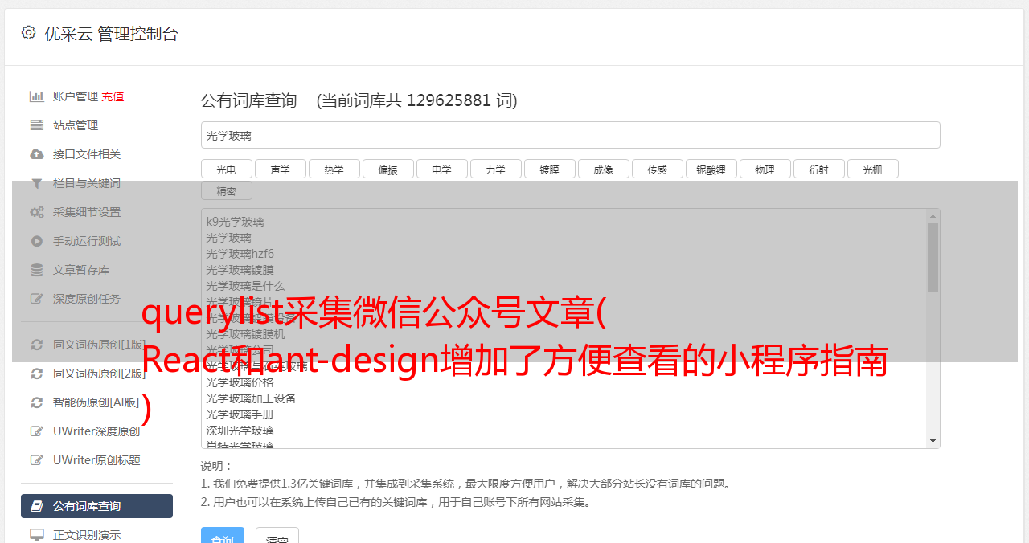Pick the 力学 tag button
The width and height of the screenshot is (1029, 543).
pos(495,169)
